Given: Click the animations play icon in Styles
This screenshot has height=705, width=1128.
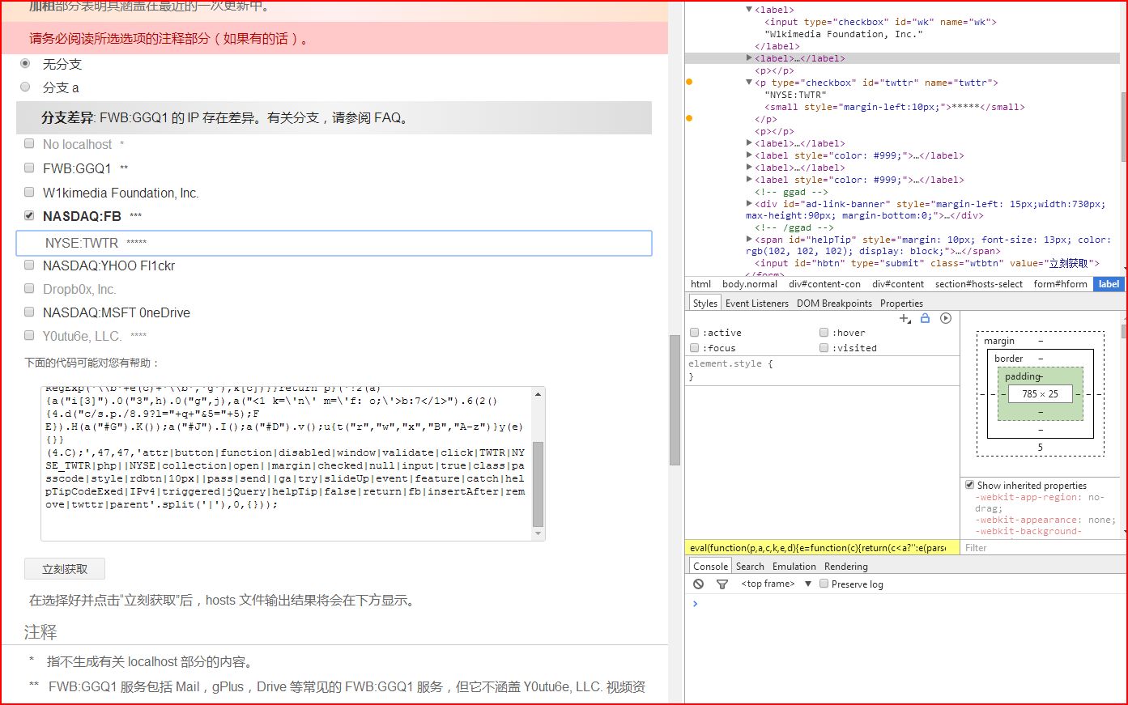Looking at the screenshot, I should tap(946, 318).
